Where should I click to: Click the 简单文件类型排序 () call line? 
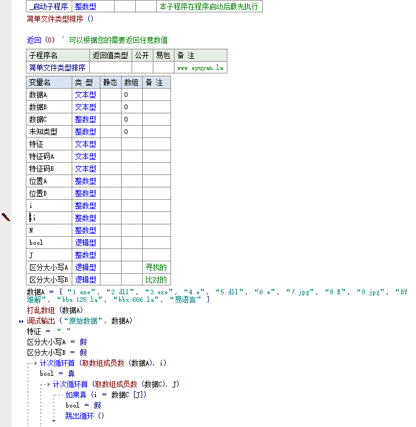[x=60, y=19]
